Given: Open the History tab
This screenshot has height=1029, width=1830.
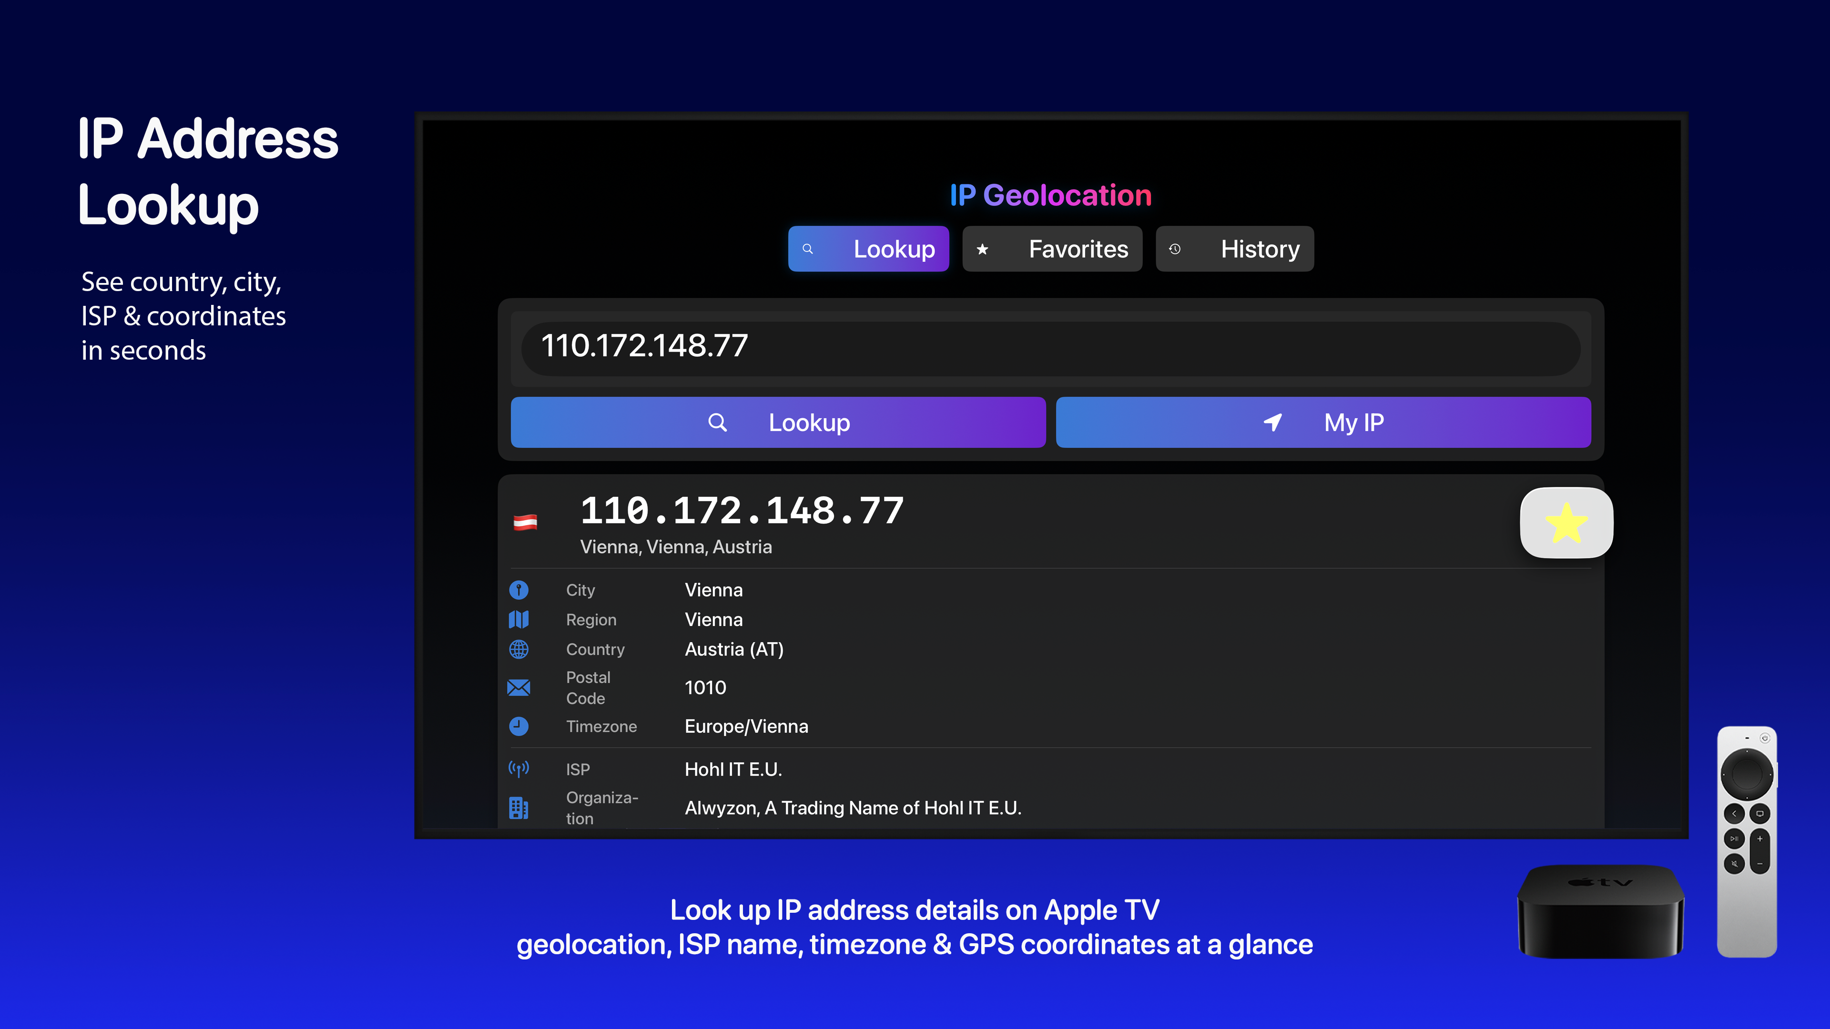Looking at the screenshot, I should pyautogui.click(x=1235, y=249).
